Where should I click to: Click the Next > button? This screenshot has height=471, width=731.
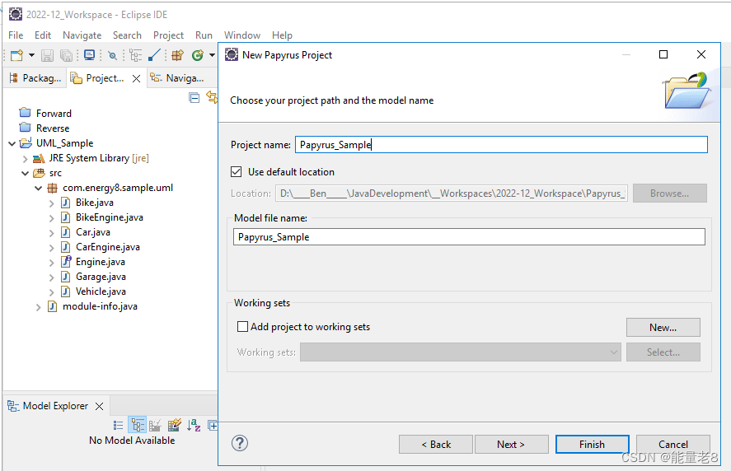coord(512,445)
